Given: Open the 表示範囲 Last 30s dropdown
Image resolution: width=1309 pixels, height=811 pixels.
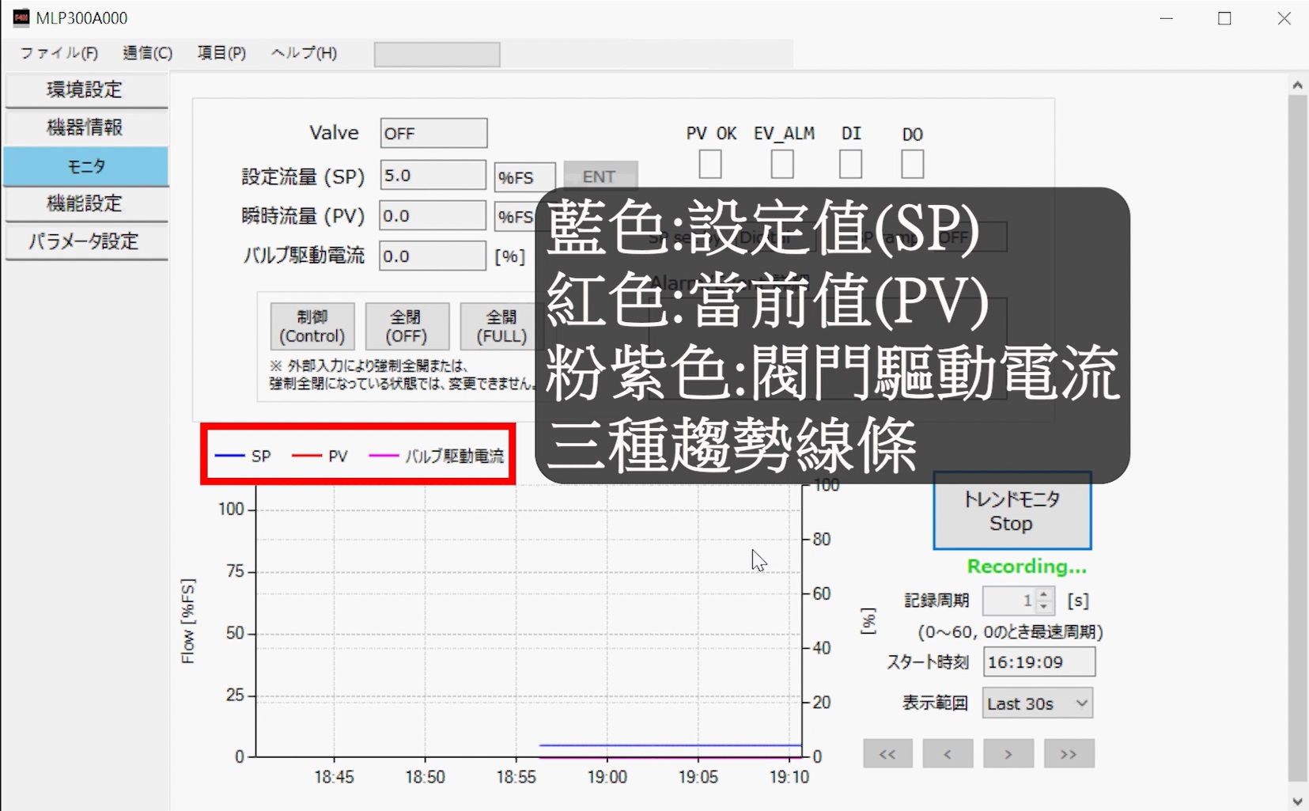Looking at the screenshot, I should [x=1037, y=703].
